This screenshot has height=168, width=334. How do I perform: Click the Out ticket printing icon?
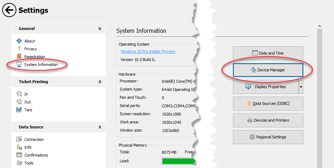[x=19, y=102]
